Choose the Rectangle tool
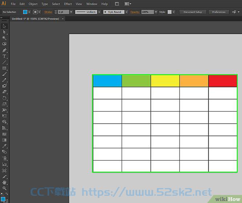 click(x=4, y=68)
